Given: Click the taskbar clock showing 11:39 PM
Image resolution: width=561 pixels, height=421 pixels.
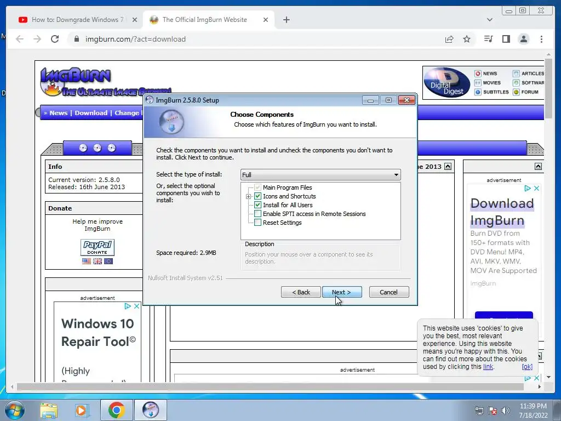Looking at the screenshot, I should pos(533,410).
